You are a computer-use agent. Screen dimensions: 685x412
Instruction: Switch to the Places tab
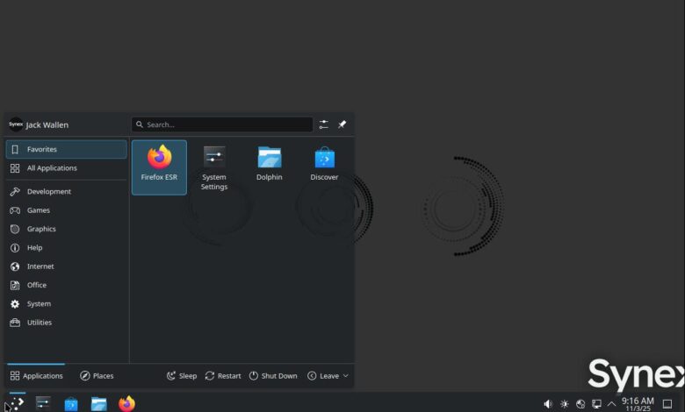pos(97,376)
